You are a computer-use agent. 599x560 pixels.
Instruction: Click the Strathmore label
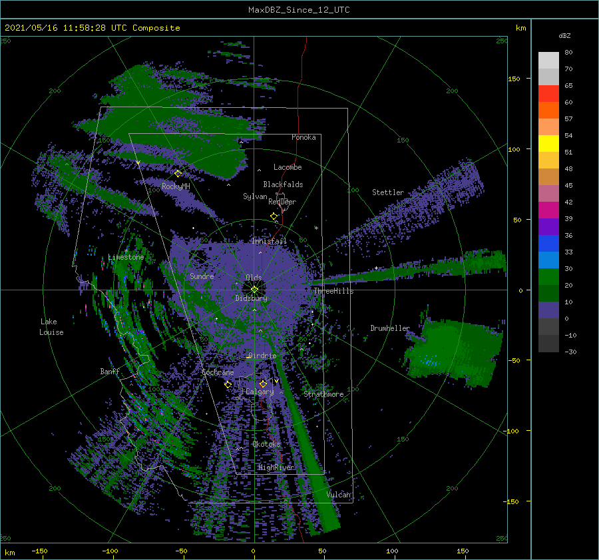pos(323,394)
